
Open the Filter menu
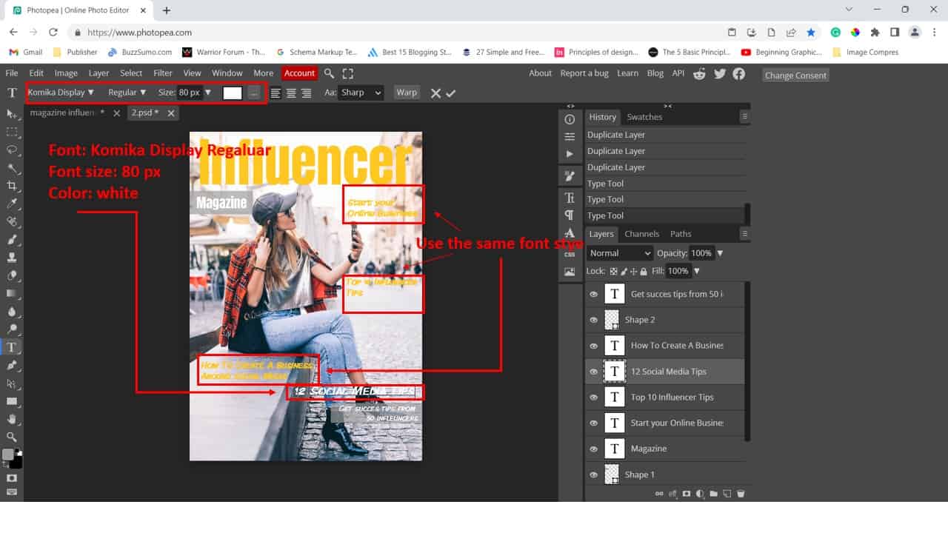click(x=162, y=73)
